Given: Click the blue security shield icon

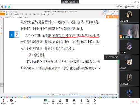Looking at the screenshot, I should click(x=6, y=7).
